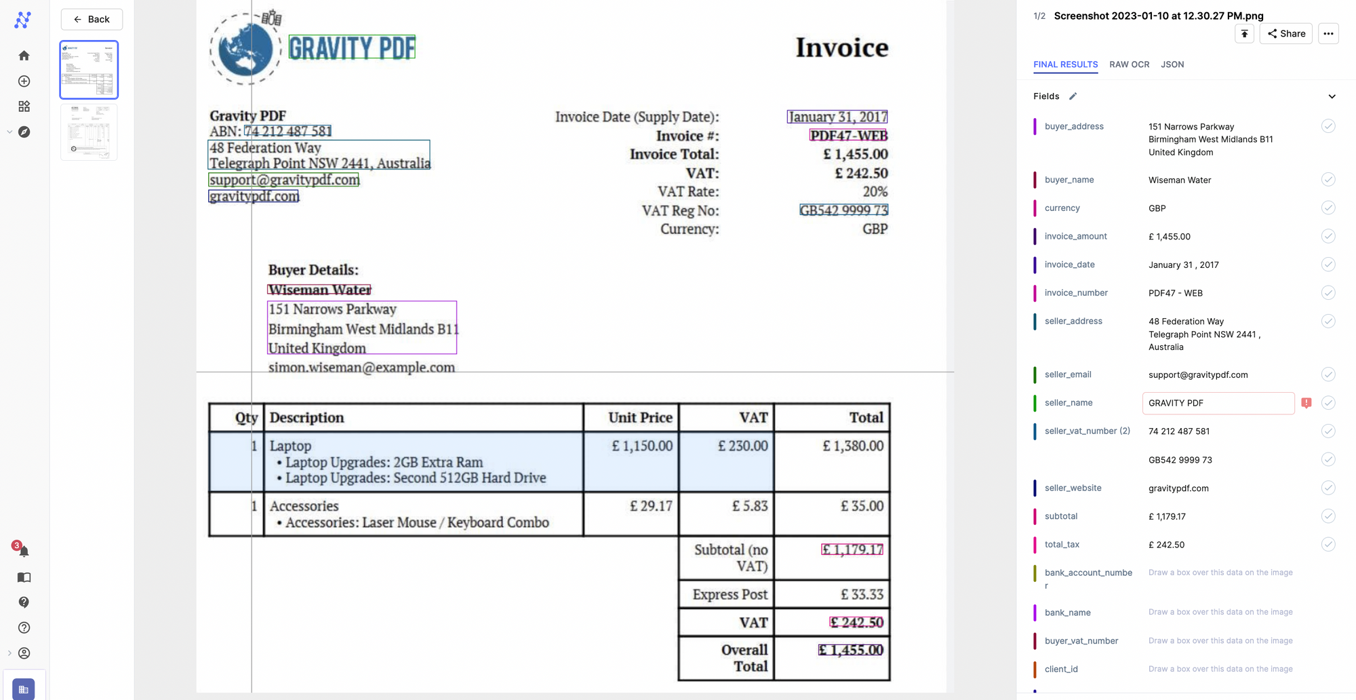
Task: Expand the arrow beside the account icon
Action: 9,653
